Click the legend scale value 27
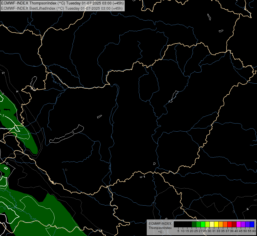The image size is (257, 236). coord(201,231)
